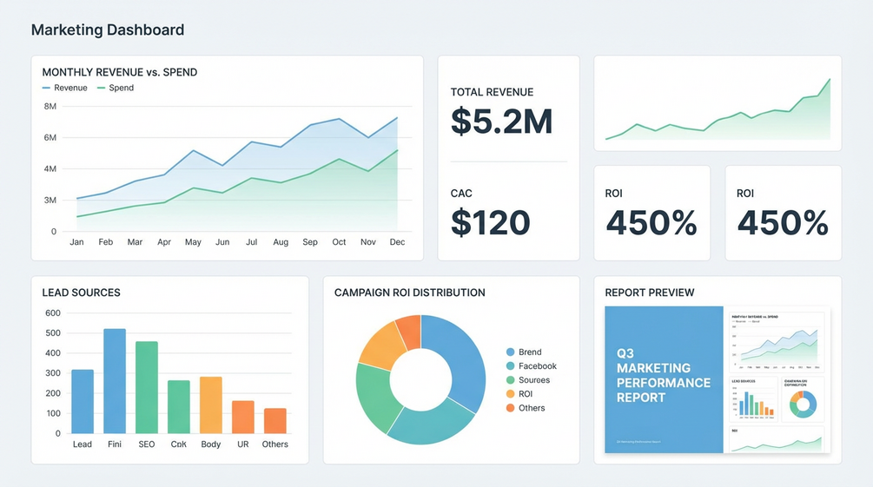Viewport: 873px width, 487px height.
Task: Open the report preview bar chart thumbnail
Action: click(753, 399)
